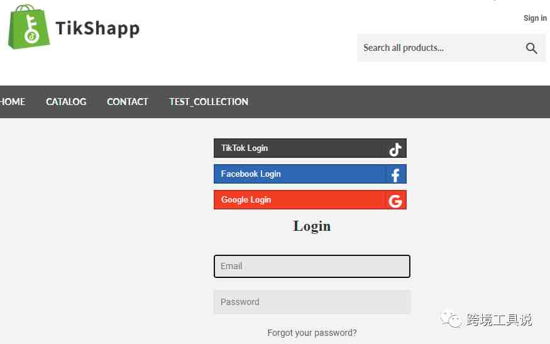
Task: Click the Google G icon
Action: [395, 201]
